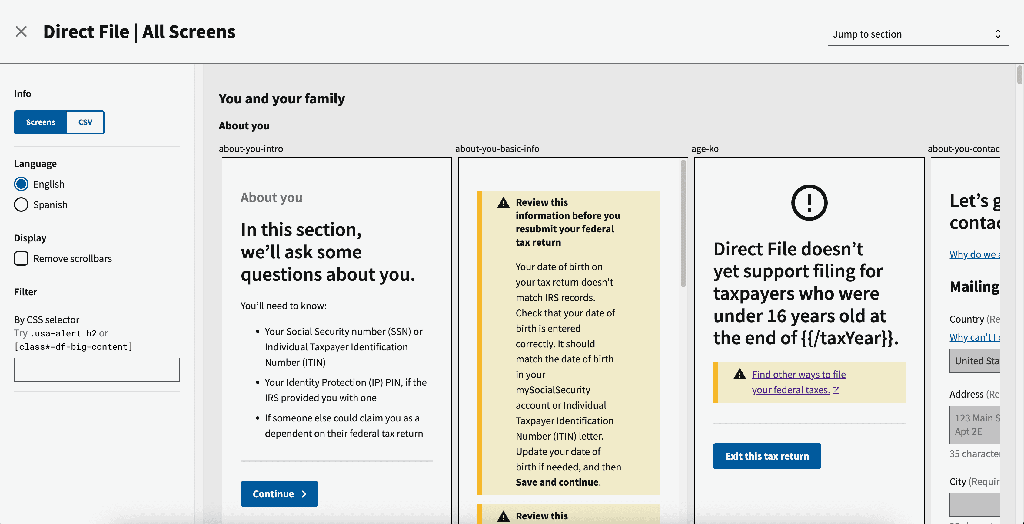The height and width of the screenshot is (524, 1024).
Task: Open the Why can't I link under Country
Action: pos(975,337)
